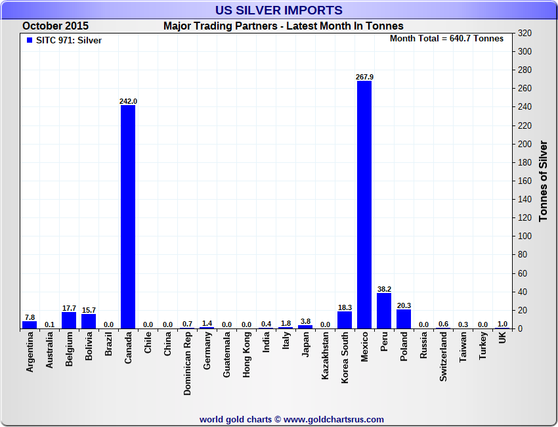This screenshot has height=427, width=558.
Task: Select the Argentina bar
Action: [x=30, y=325]
